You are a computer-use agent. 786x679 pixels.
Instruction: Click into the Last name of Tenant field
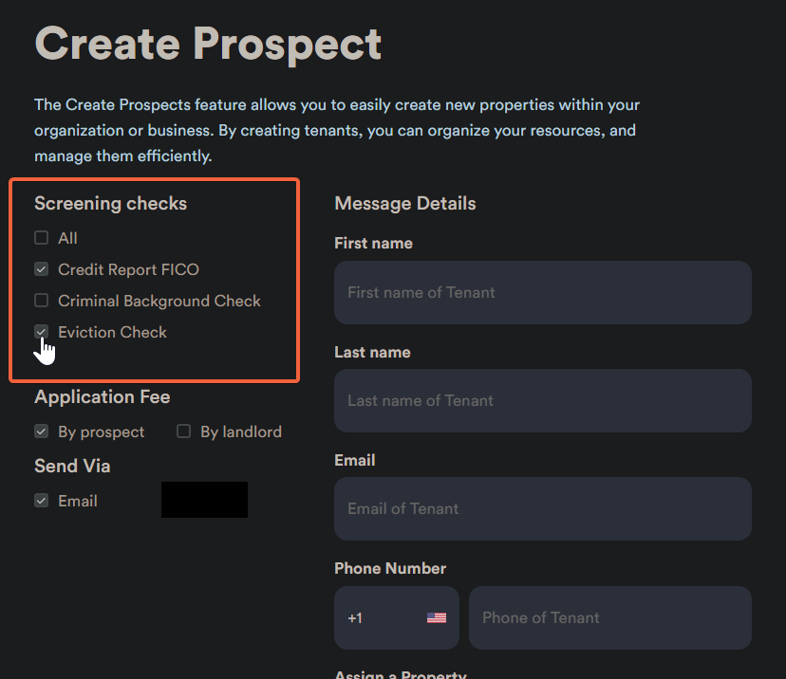pos(542,401)
